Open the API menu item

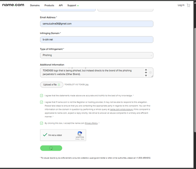click(x=61, y=5)
